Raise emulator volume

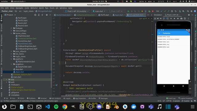click(x=158, y=18)
